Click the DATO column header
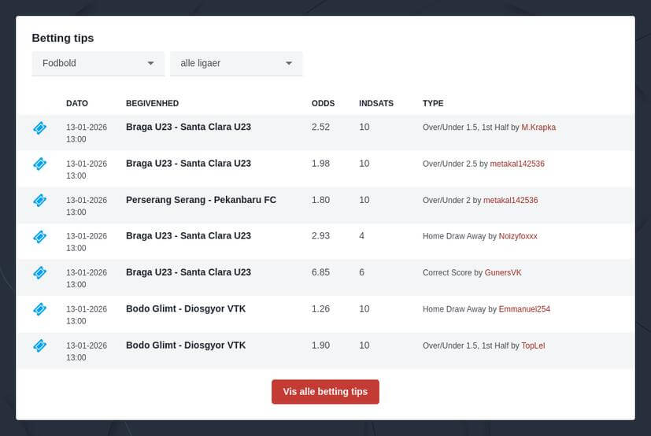This screenshot has height=436, width=651. (x=77, y=103)
